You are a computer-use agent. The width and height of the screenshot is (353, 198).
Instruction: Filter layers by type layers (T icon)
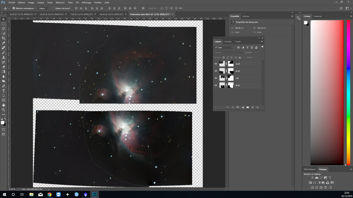247,48
